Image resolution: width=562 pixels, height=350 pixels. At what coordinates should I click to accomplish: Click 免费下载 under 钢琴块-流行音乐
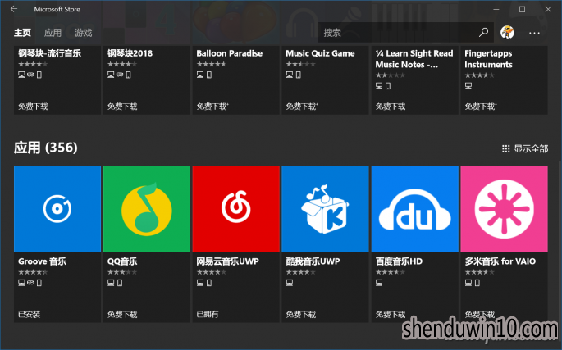coord(33,107)
